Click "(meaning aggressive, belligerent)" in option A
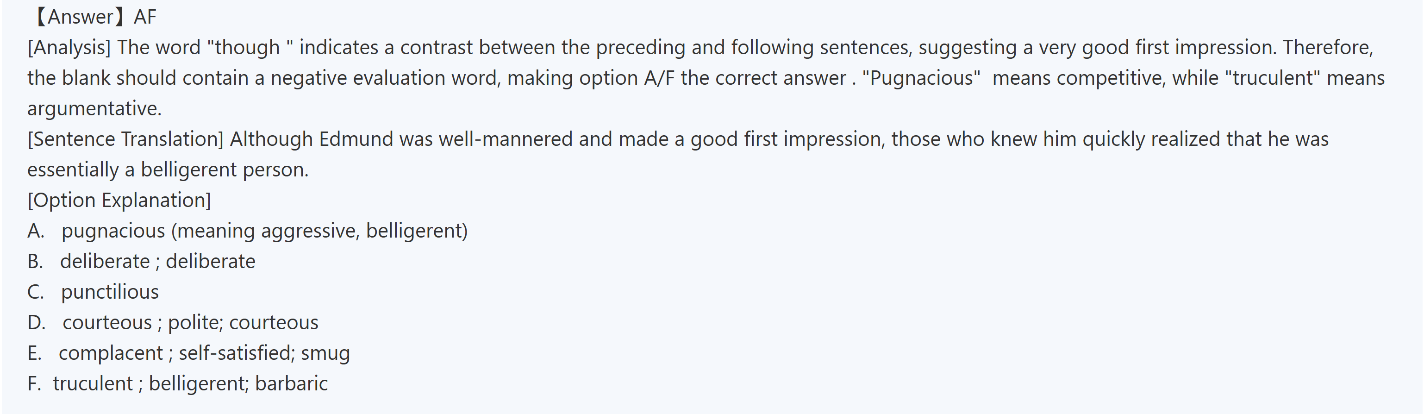The height and width of the screenshot is (414, 1424). (x=319, y=231)
